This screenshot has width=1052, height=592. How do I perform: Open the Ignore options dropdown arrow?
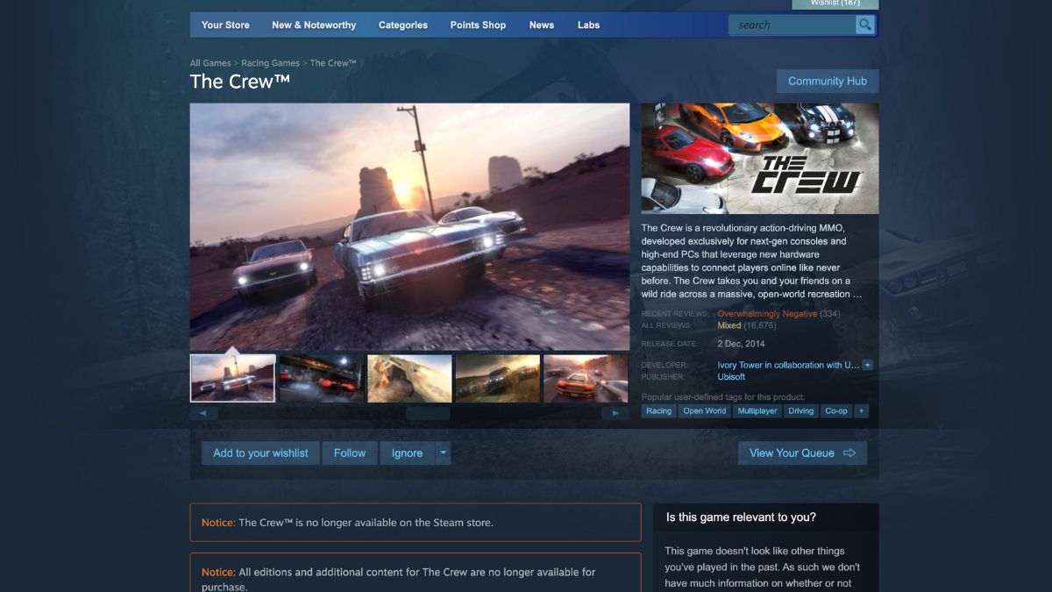[x=443, y=453]
